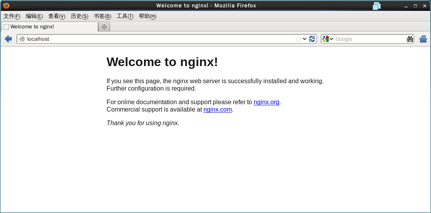Reload the page with refresh icon
This screenshot has width=431, height=213.
tap(312, 39)
